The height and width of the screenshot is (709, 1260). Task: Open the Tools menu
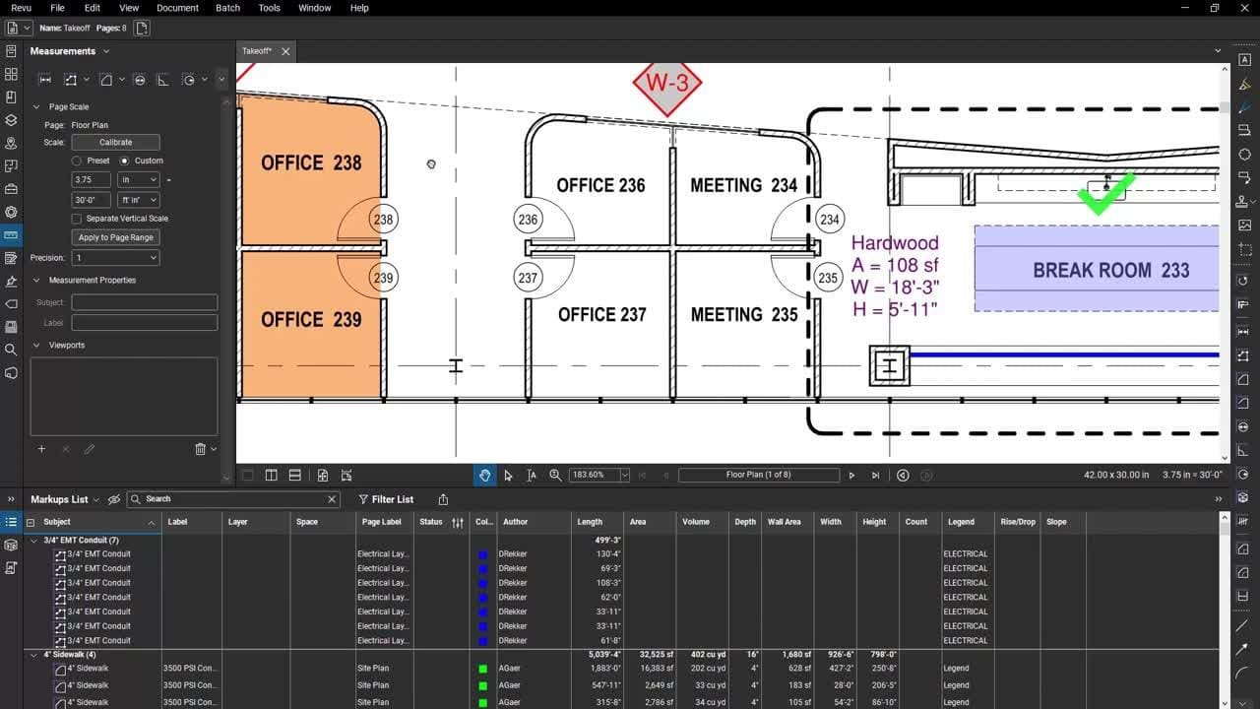(x=269, y=8)
